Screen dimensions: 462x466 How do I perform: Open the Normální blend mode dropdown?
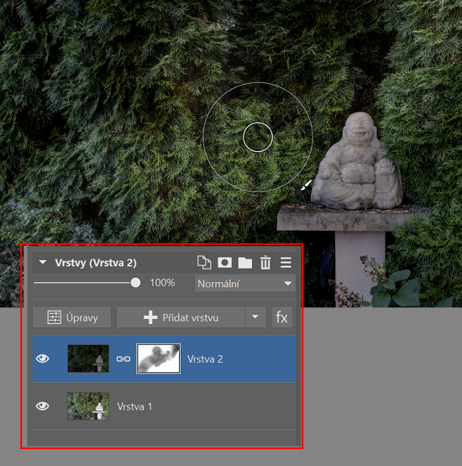click(x=245, y=283)
